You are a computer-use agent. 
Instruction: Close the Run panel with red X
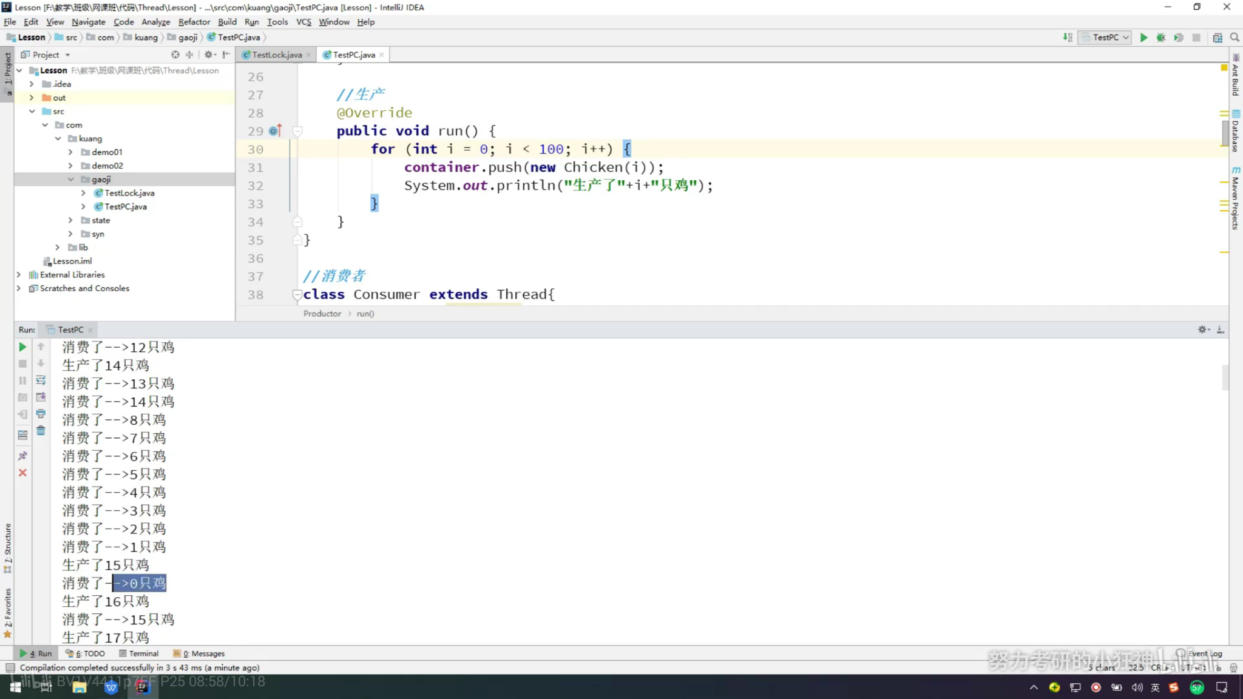[22, 473]
